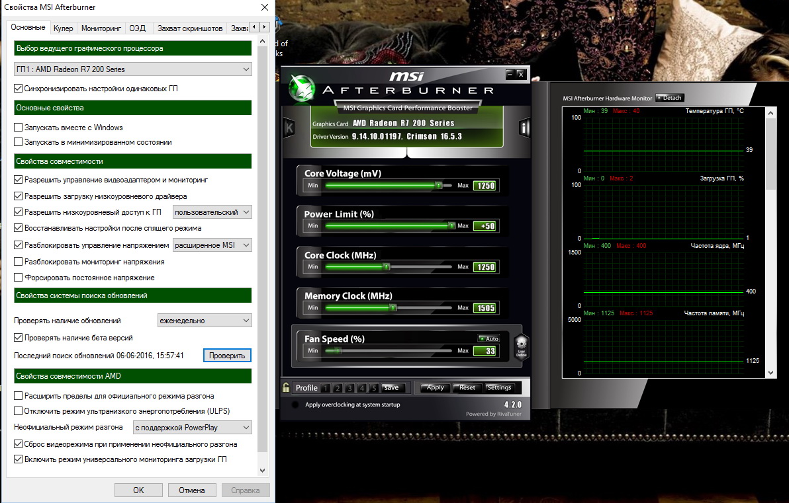Enable 'Запускать вместе с Windows'
Screen dimensions: 789x503
point(18,128)
